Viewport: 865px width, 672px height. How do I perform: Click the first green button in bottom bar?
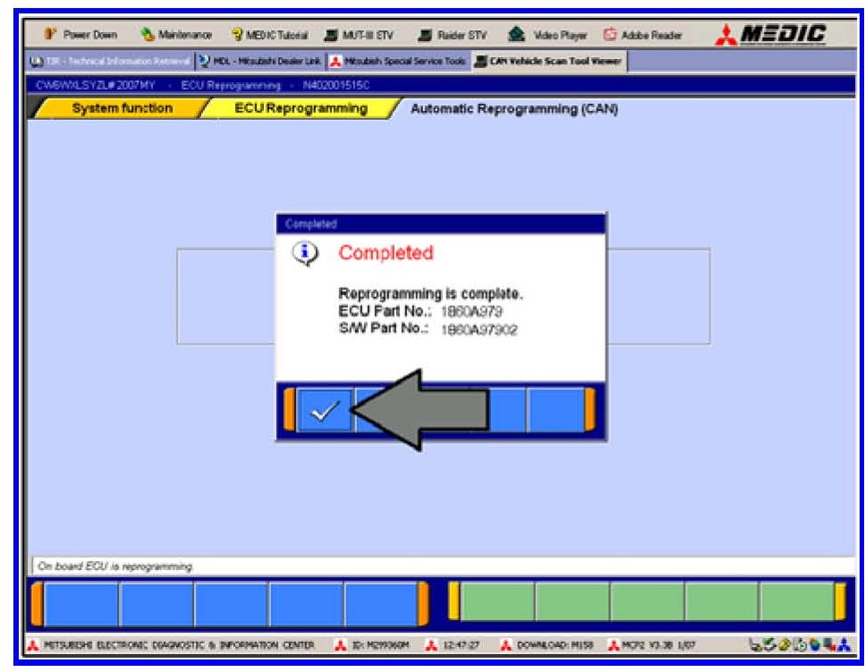pyautogui.click(x=497, y=600)
